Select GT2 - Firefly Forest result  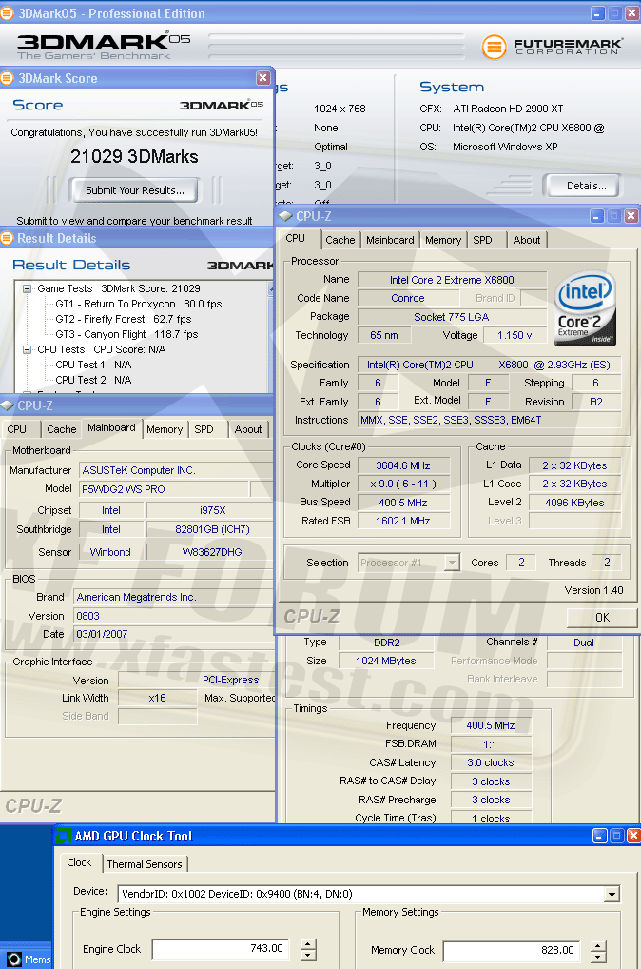tap(124, 319)
